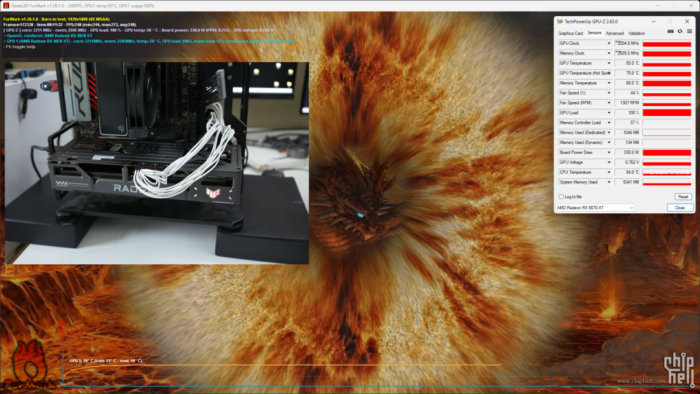Click the GPU Temperature value 50.0 °C

click(x=627, y=64)
